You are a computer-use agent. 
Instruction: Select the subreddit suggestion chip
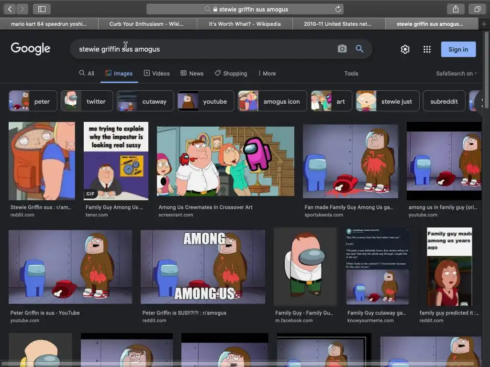tap(444, 101)
